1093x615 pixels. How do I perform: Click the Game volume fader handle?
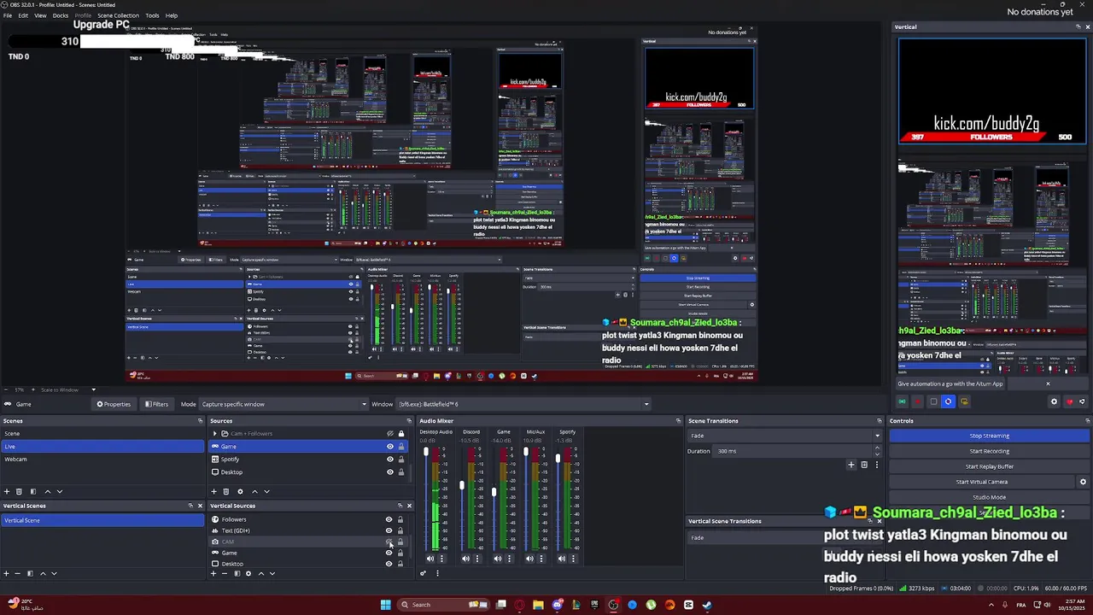pyautogui.click(x=494, y=492)
